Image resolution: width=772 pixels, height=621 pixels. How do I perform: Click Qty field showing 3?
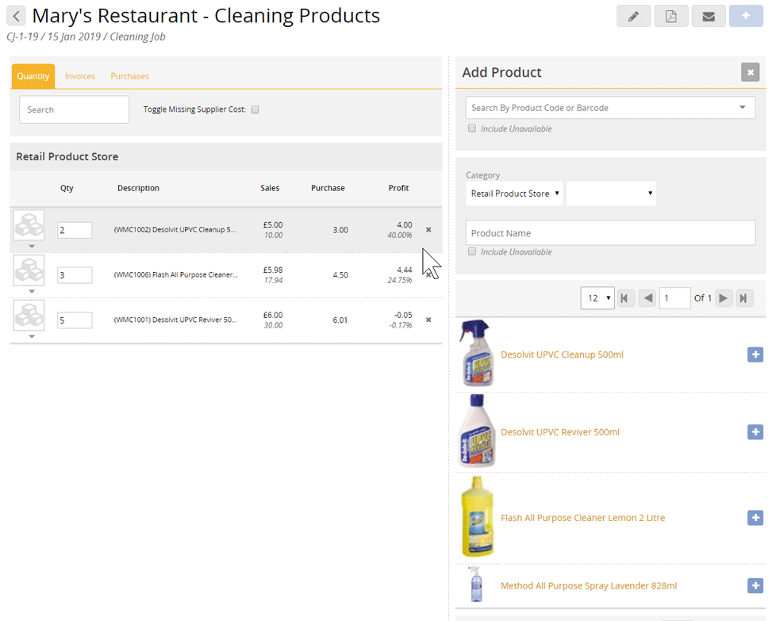tap(75, 275)
